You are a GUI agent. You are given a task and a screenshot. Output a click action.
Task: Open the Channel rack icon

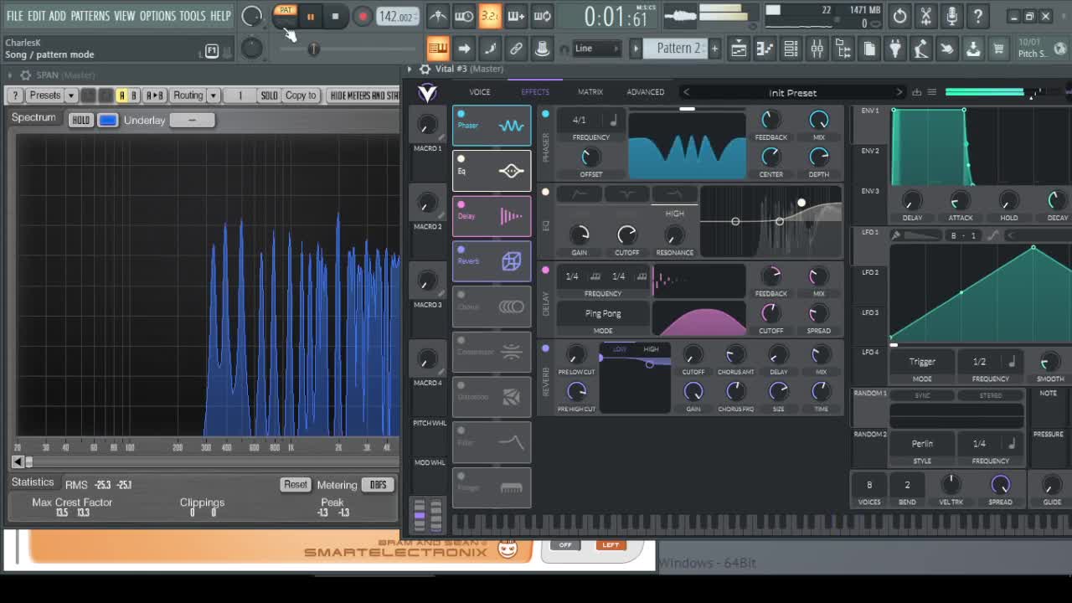791,49
